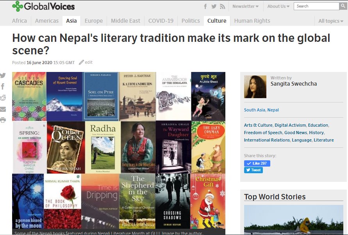This screenshot has height=235, width=348.
Task: Open the Twitter icon in the header
Action: pyautogui.click(x=214, y=6)
